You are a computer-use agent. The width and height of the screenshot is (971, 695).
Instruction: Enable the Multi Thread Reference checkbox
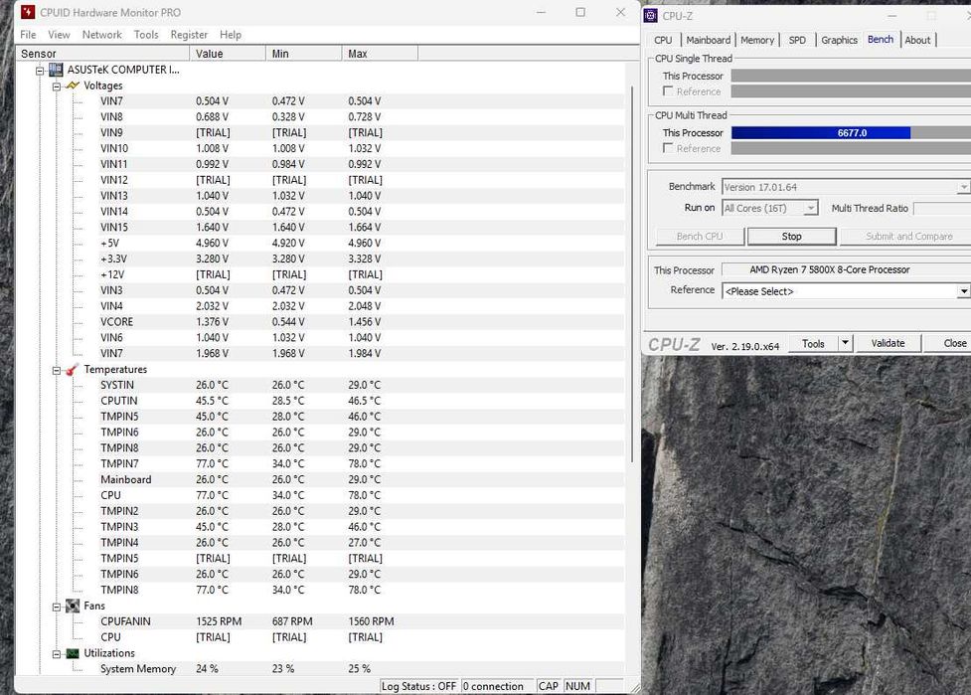click(669, 148)
